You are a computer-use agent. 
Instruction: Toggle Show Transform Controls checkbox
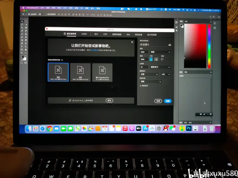click(46, 14)
